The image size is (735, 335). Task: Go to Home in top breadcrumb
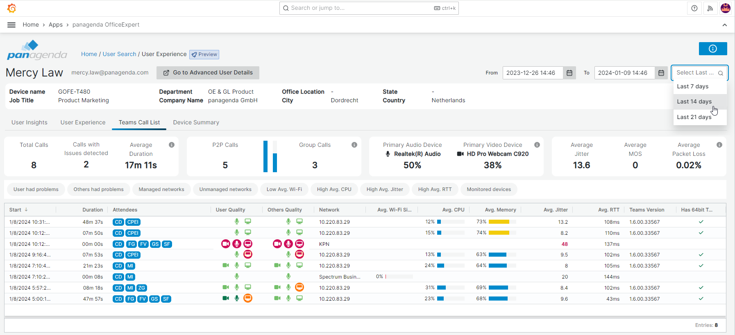coord(31,25)
